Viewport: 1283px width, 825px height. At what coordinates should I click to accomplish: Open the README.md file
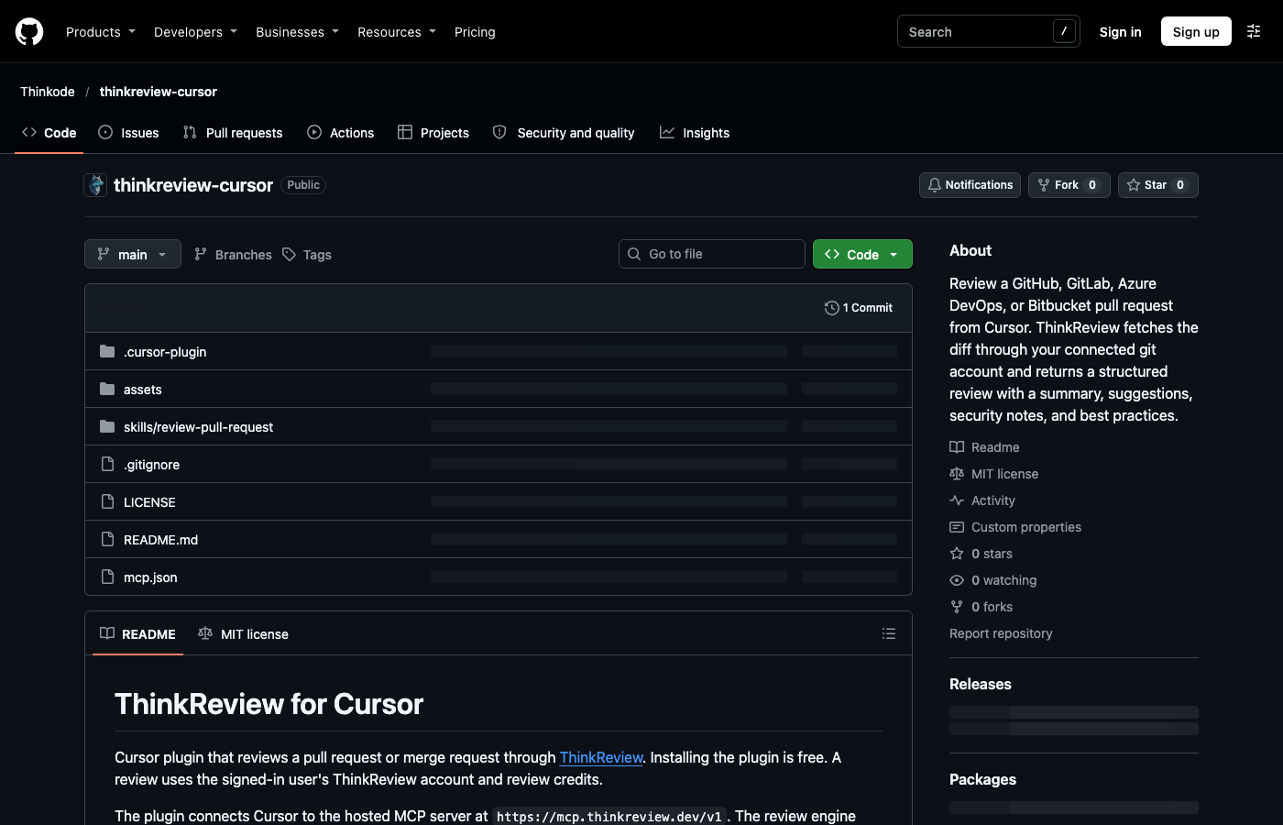pyautogui.click(x=160, y=540)
